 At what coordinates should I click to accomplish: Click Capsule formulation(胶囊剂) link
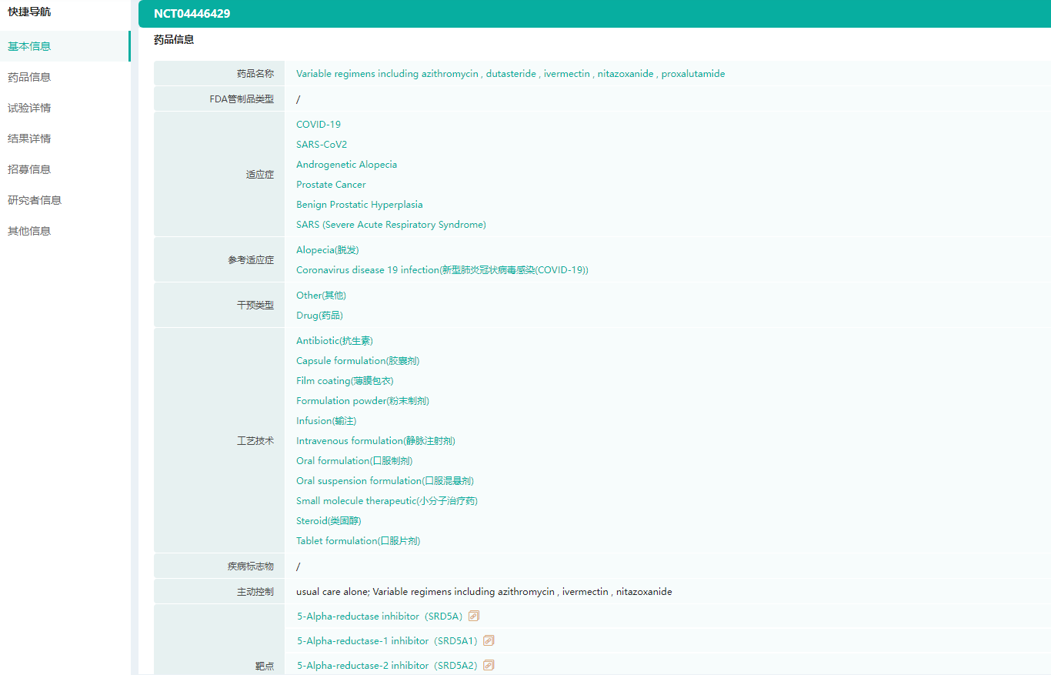pyautogui.click(x=358, y=361)
